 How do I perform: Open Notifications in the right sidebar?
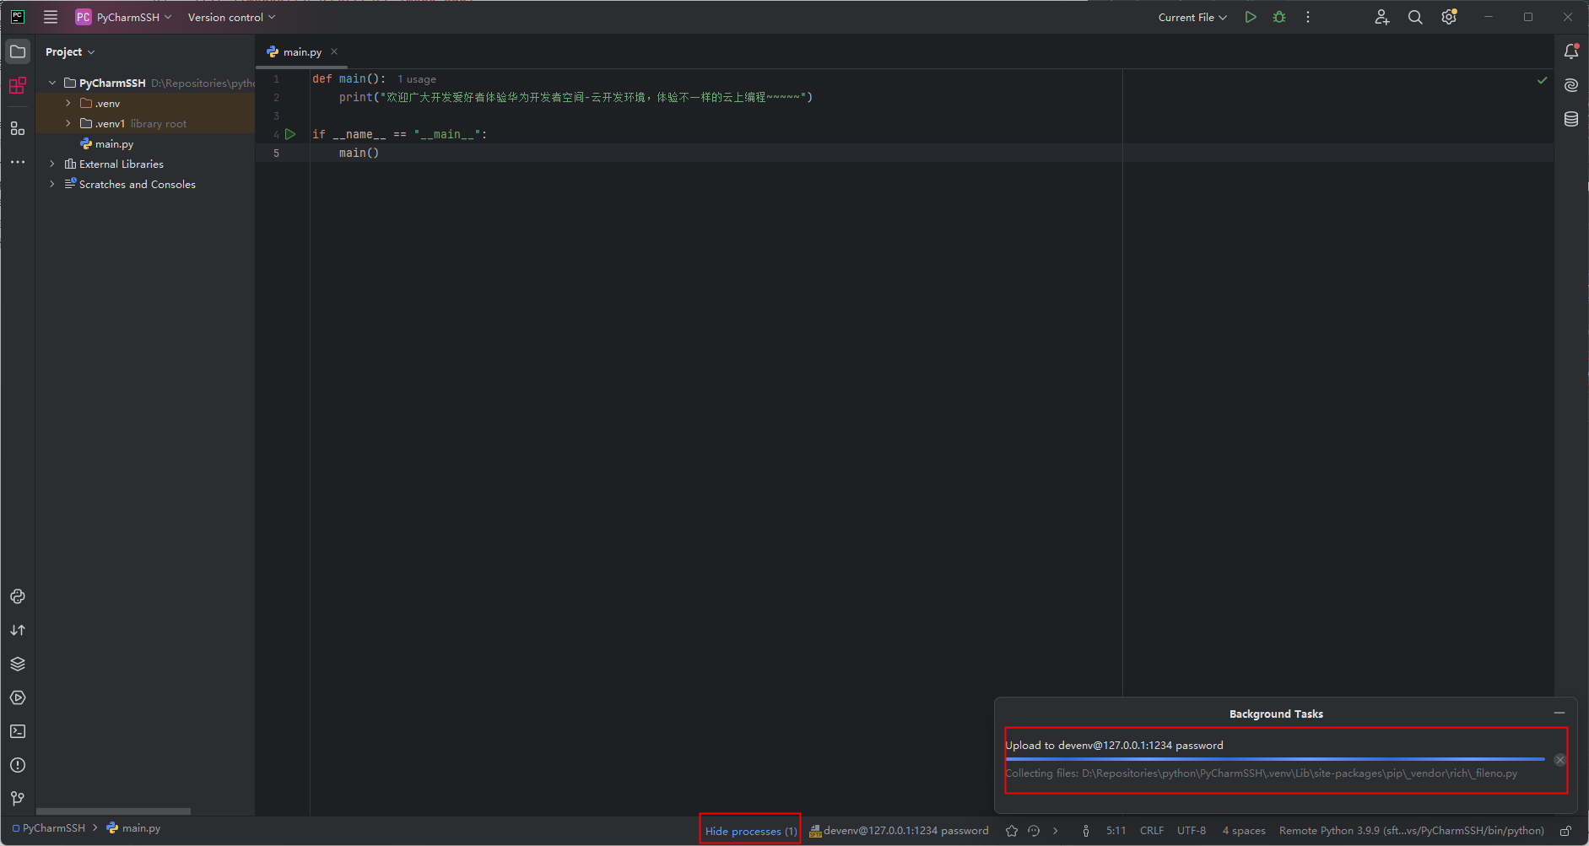pos(1571,51)
